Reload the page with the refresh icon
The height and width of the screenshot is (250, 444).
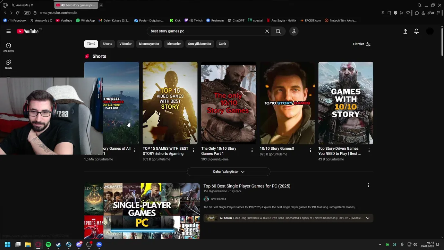18,13
